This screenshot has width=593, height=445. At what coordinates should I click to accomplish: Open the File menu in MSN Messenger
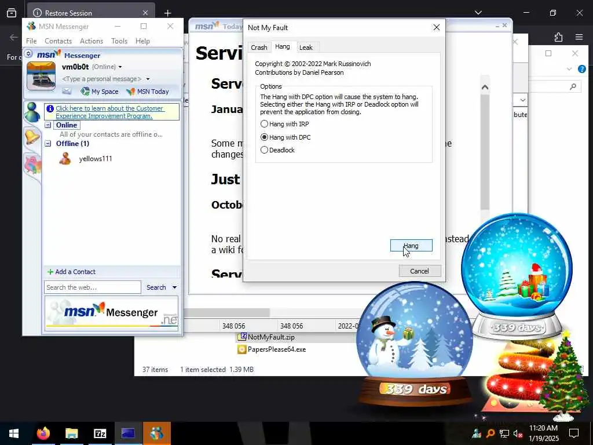[31, 41]
